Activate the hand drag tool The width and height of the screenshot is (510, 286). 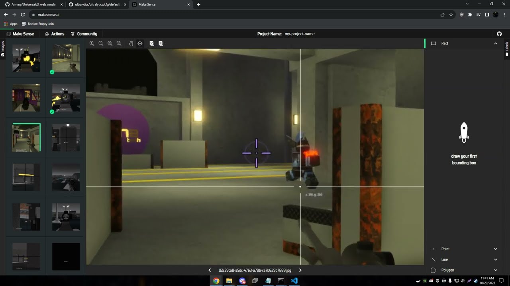pos(131,43)
